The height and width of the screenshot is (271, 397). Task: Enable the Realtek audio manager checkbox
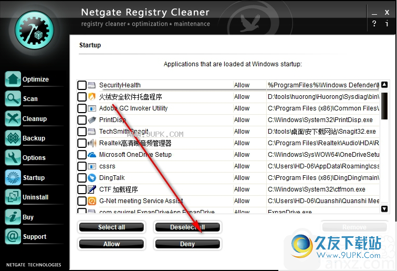tap(82, 143)
